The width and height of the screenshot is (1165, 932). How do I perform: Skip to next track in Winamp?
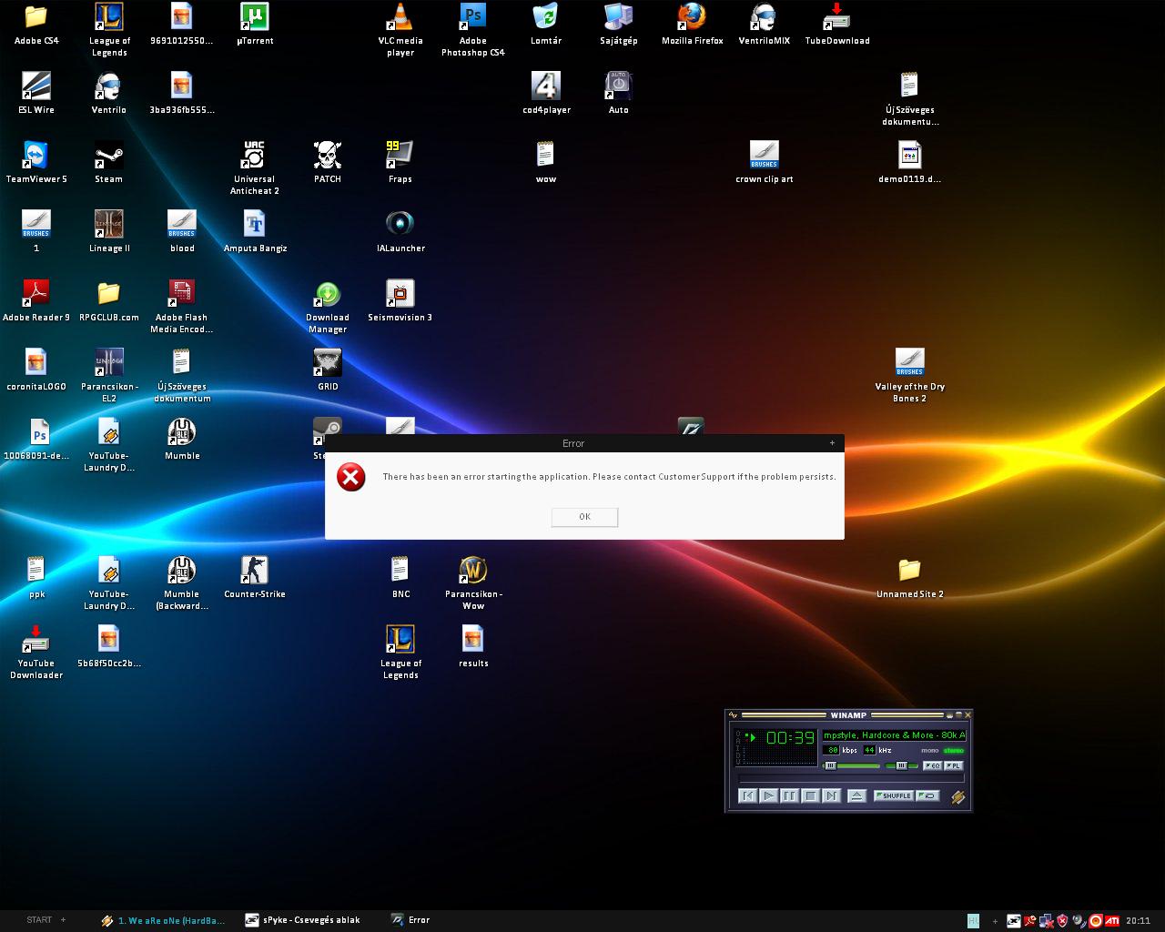pos(831,795)
